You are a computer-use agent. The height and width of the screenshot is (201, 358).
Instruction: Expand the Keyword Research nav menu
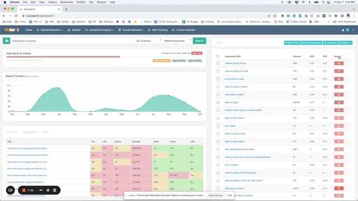50,30
